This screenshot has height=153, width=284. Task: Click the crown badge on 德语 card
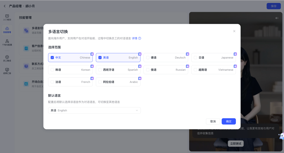188,54
